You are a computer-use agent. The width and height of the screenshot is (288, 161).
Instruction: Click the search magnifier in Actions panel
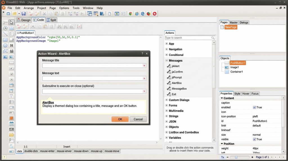tap(213, 38)
